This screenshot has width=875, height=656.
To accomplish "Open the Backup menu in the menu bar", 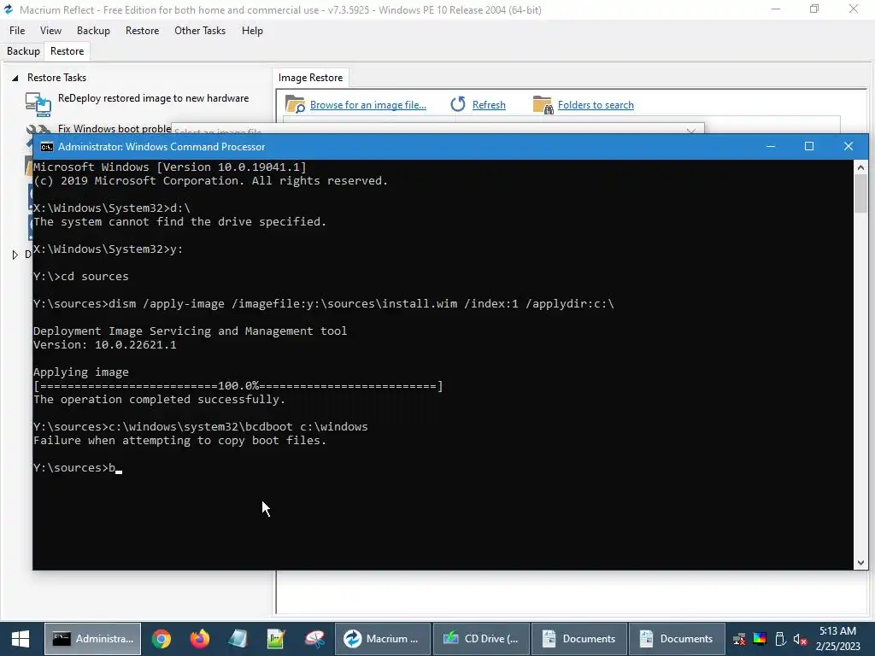I will [93, 31].
